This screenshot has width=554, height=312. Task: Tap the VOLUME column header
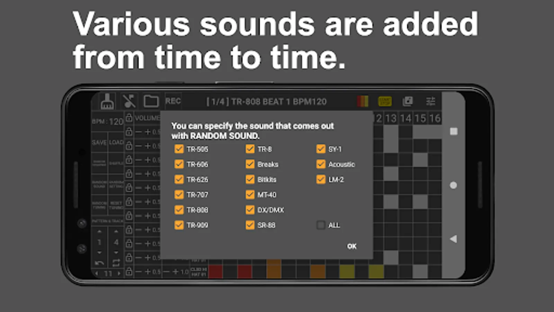tap(147, 118)
